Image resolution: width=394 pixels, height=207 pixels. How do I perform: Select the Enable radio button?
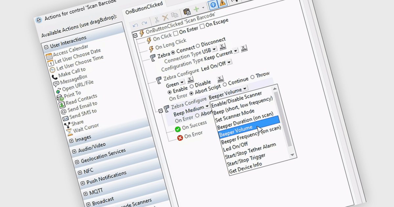pos(169,92)
